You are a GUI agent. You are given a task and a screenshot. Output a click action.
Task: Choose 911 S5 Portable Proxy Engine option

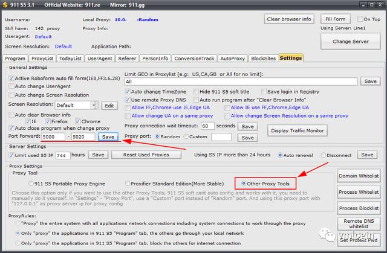pos(31,183)
